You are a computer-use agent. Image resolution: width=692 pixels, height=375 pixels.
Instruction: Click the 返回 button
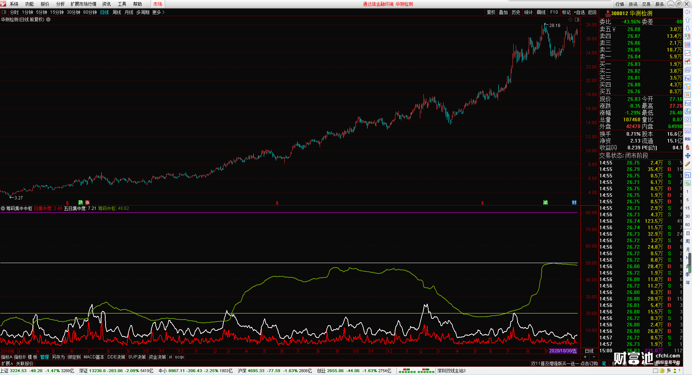coord(592,12)
